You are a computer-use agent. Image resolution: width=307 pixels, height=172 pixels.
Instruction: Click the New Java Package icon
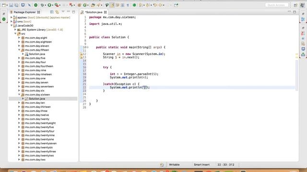79,5
